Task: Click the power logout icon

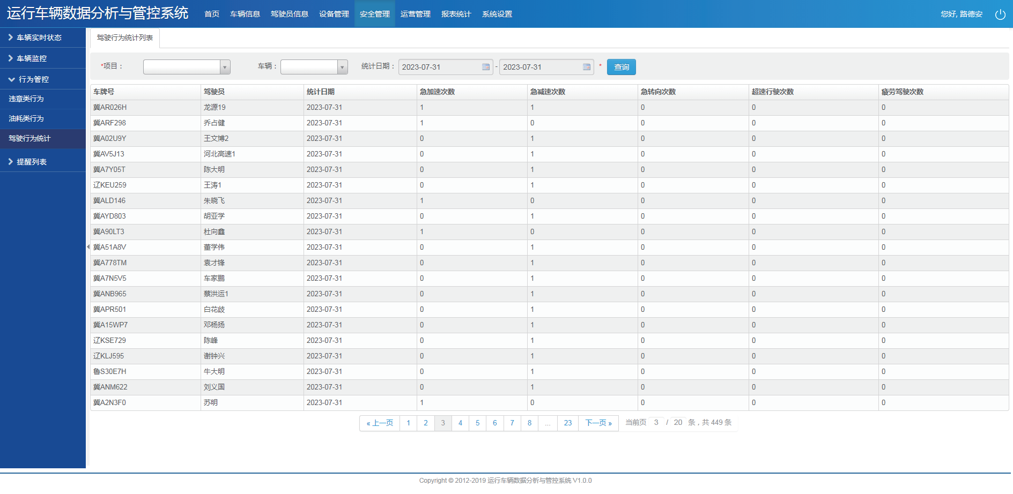Action: pyautogui.click(x=1000, y=14)
